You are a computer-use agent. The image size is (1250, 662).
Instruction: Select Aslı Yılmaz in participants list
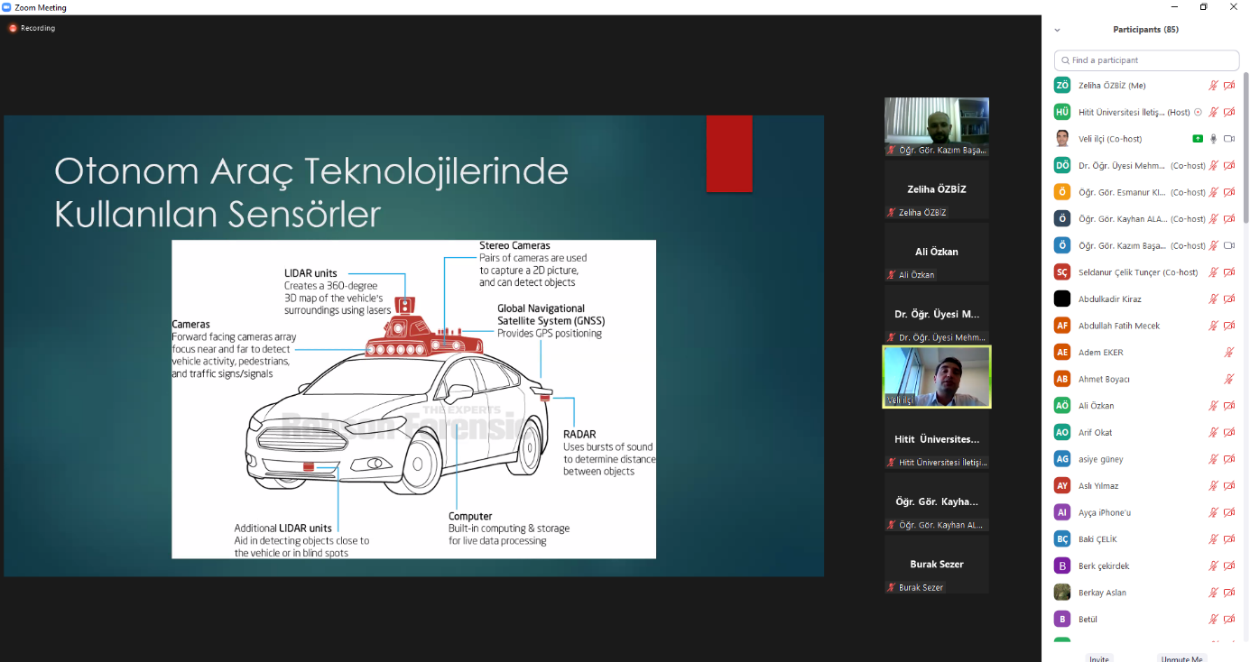coord(1143,486)
